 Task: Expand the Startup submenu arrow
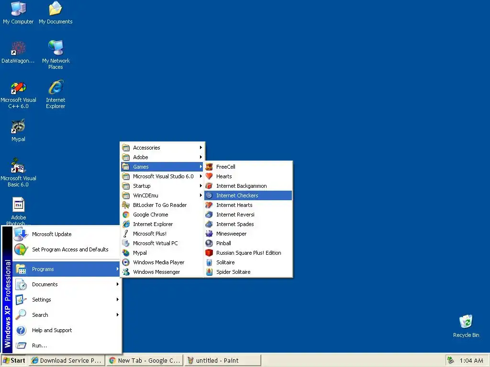pos(201,186)
